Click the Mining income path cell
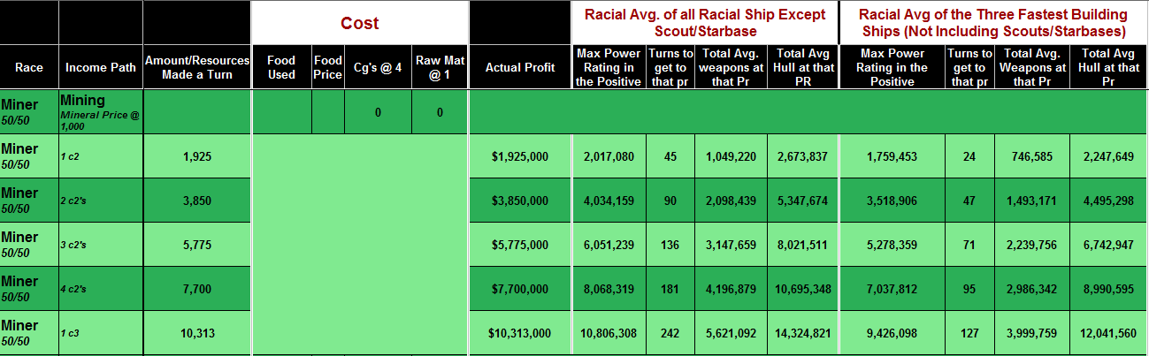This screenshot has width=1149, height=356. click(100, 112)
